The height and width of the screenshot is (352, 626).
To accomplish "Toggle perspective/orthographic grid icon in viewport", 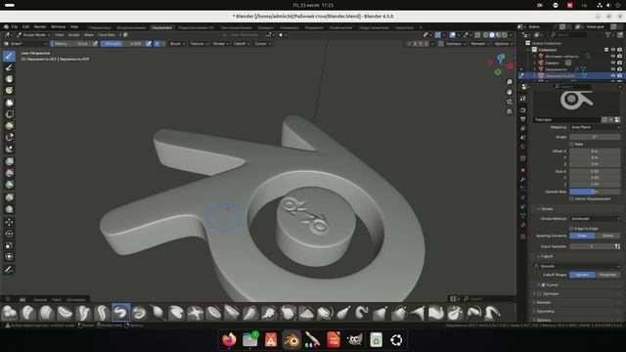I will (509, 111).
